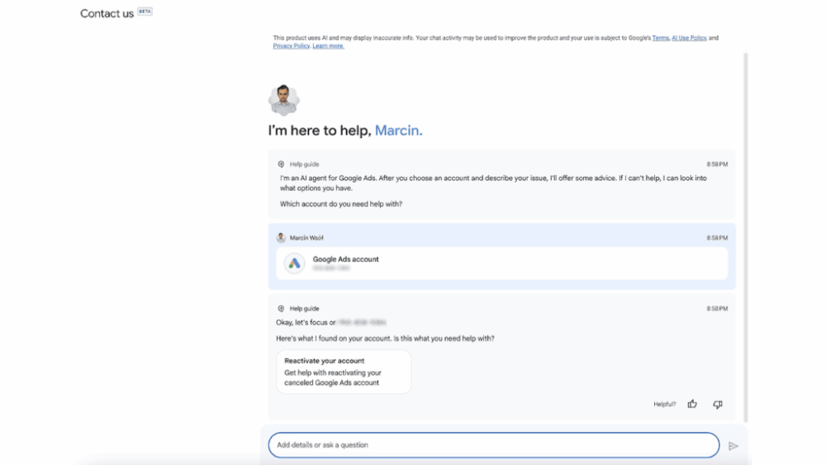The width and height of the screenshot is (826, 465).
Task: Select the Google Ads account card
Action: pos(501,263)
